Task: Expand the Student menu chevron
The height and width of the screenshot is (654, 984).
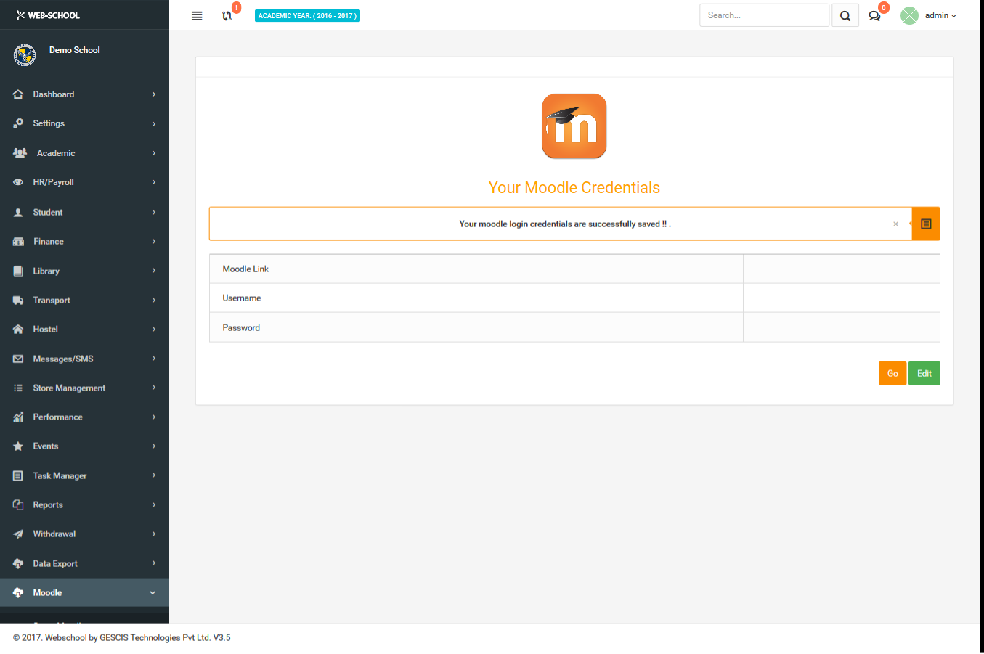Action: 154,213
